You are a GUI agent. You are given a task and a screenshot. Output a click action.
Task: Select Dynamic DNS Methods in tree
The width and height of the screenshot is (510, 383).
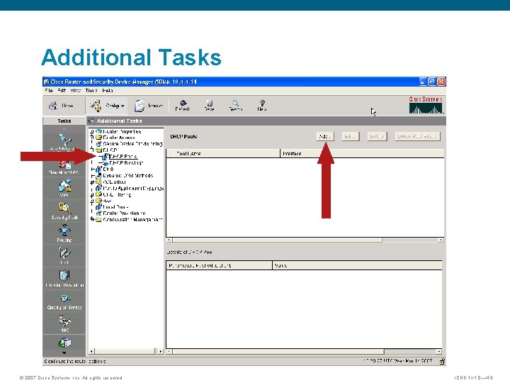click(x=127, y=176)
